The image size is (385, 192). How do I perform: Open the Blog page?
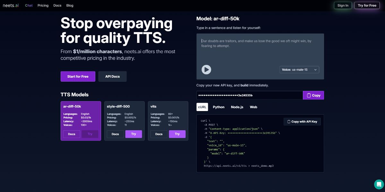tap(70, 5)
